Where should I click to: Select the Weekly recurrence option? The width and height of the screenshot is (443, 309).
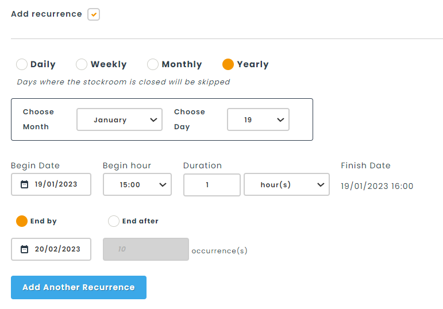click(82, 64)
